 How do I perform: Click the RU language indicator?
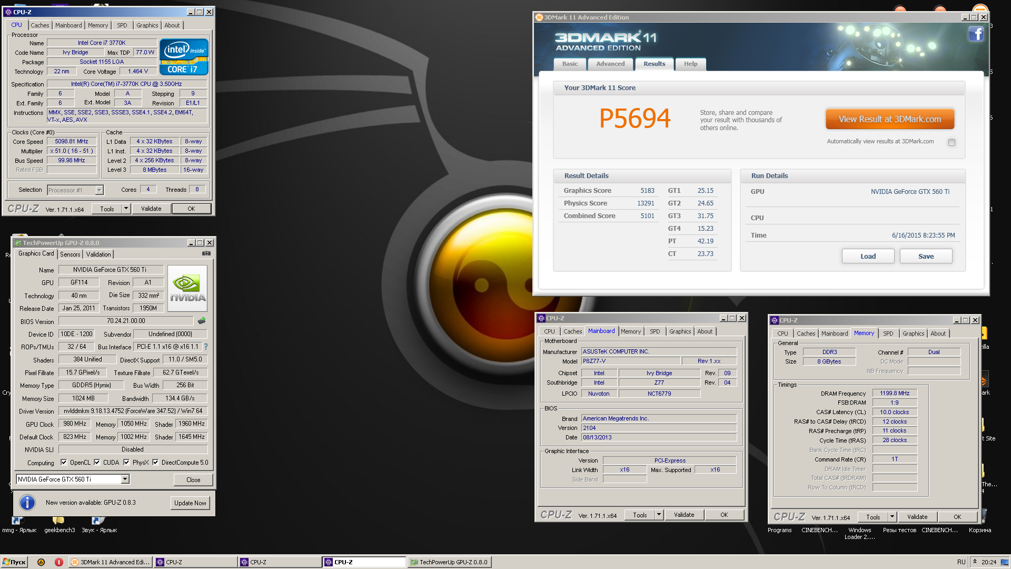[962, 562]
